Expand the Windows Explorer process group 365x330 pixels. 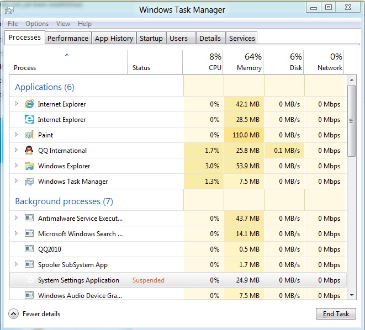16,166
